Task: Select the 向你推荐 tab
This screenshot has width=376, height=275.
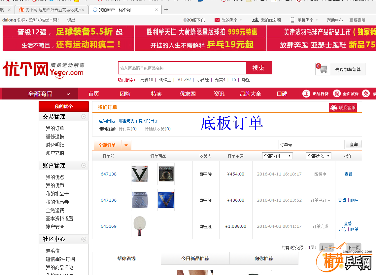Action: (x=264, y=259)
